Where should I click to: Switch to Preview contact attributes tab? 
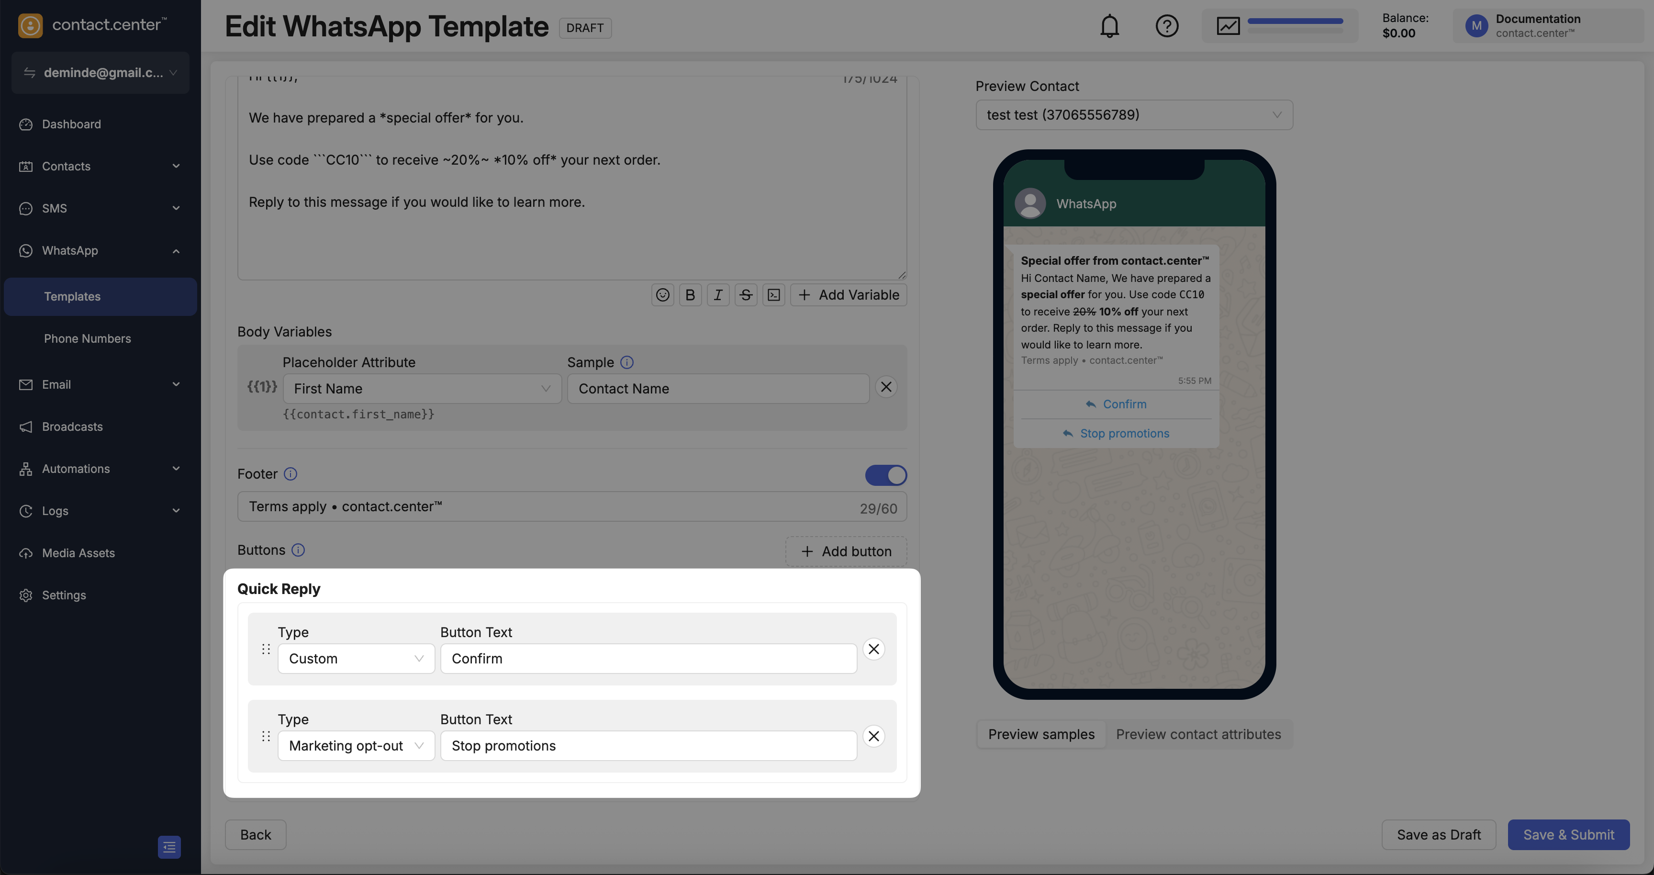pyautogui.click(x=1198, y=734)
